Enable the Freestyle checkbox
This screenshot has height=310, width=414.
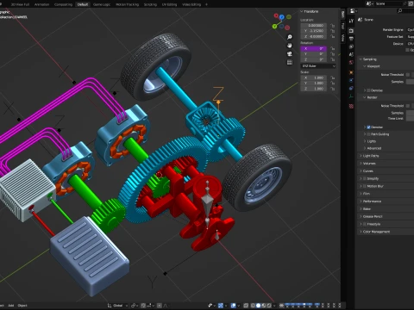pyautogui.click(x=365, y=224)
